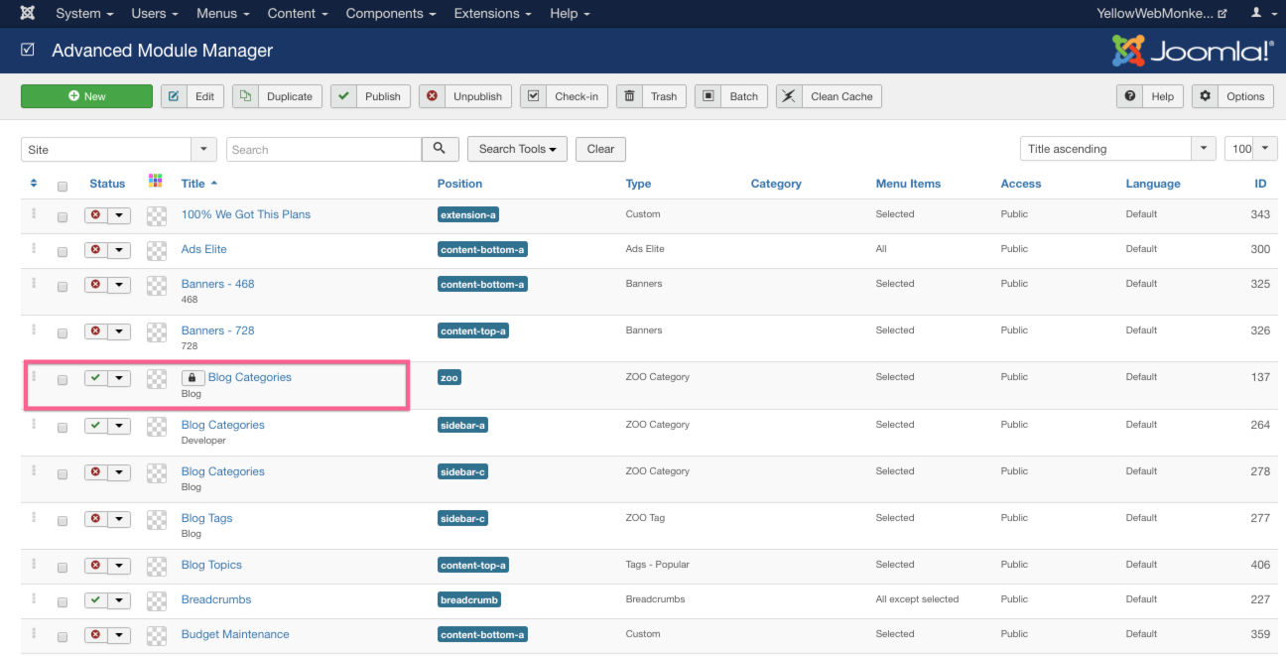Open status arrow dropdown for Ads Elite
The height and width of the screenshot is (656, 1286).
tap(119, 249)
